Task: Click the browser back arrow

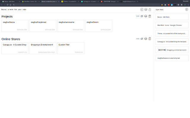Action: coord(2,5)
